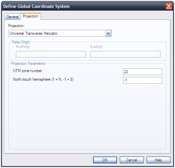Click the False Origin group heading

pyautogui.click(x=21, y=42)
